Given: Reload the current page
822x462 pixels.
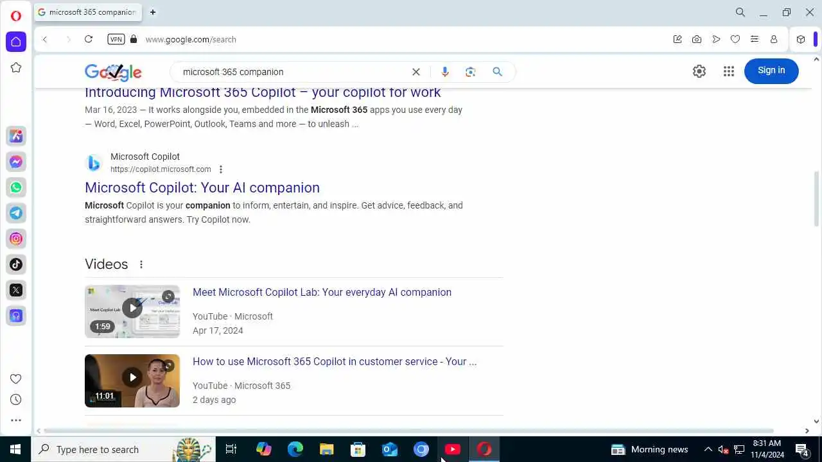Looking at the screenshot, I should (x=89, y=39).
